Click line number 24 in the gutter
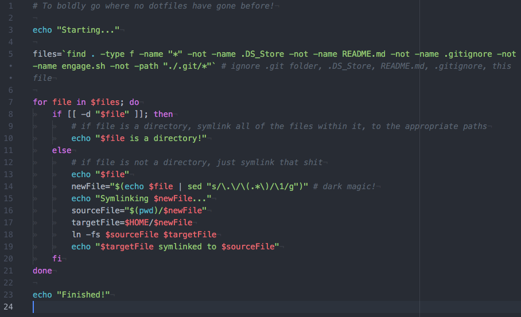The height and width of the screenshot is (317, 521). pyautogui.click(x=8, y=307)
